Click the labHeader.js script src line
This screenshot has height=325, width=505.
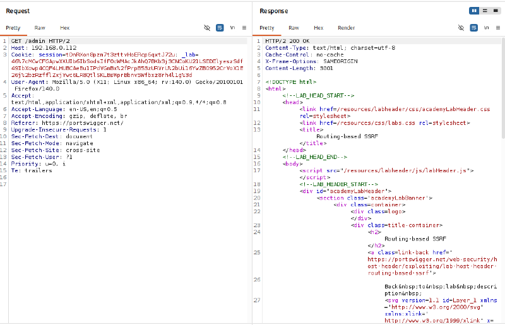386,170
